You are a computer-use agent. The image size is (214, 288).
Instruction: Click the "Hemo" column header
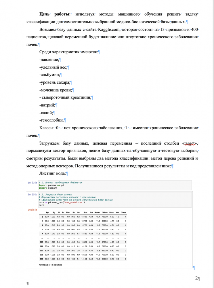tap(97, 212)
